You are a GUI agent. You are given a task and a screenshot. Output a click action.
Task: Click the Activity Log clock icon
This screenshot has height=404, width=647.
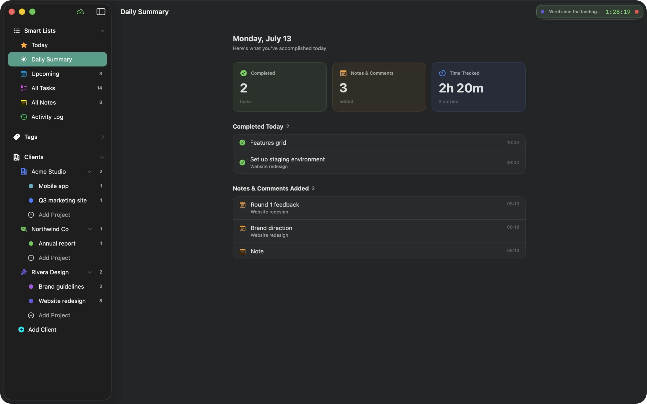point(24,117)
